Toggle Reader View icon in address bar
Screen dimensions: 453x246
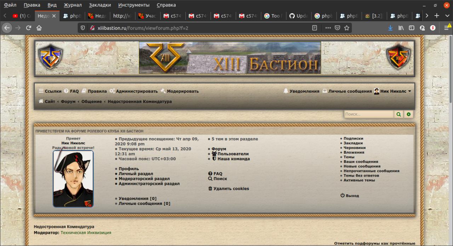314,28
